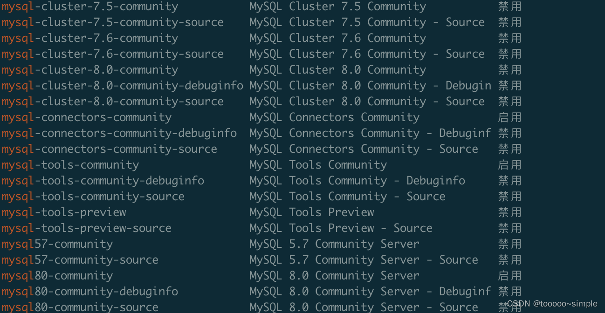
Task: Select the name "MySQL Cluster 8.0 Community - Source"
Action: [367, 102]
